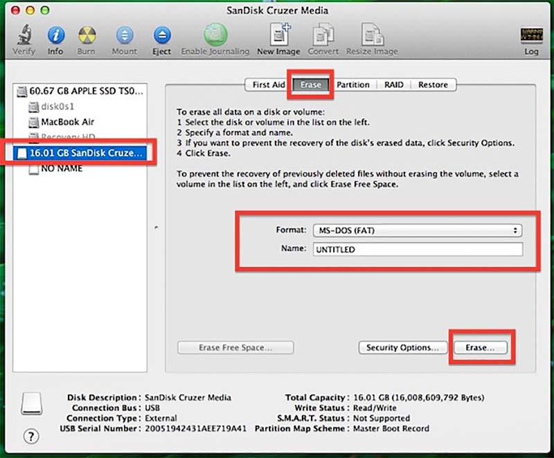Viewport: 554px width, 458px height.
Task: Open help with the question mark icon
Action: [x=31, y=437]
